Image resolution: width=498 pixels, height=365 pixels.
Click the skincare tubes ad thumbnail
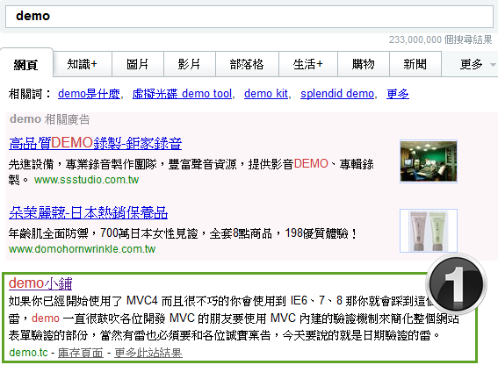pyautogui.click(x=429, y=231)
